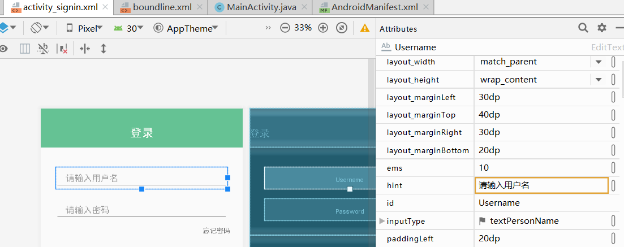Select Password box in blueprint view
The image size is (624, 247).
320,210
